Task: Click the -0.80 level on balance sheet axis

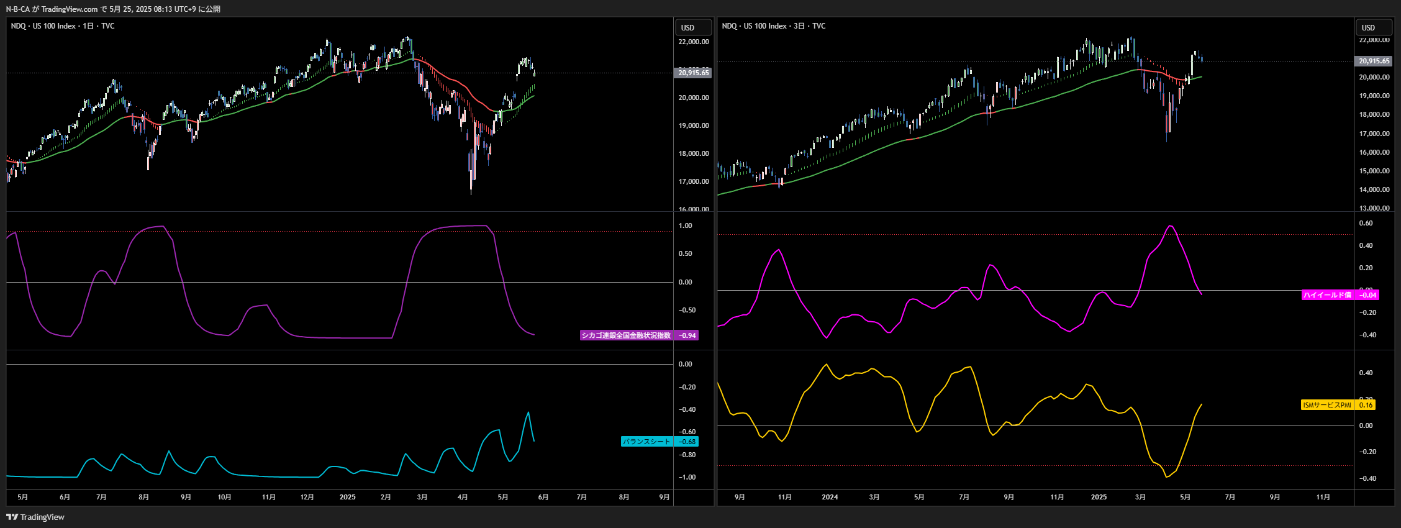Action: tap(687, 455)
